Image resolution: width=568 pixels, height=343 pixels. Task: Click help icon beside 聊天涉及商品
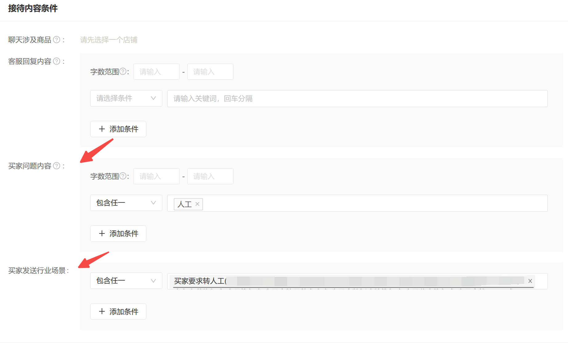(x=57, y=40)
